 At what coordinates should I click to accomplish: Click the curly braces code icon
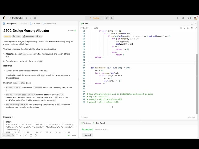(x=188, y=28)
